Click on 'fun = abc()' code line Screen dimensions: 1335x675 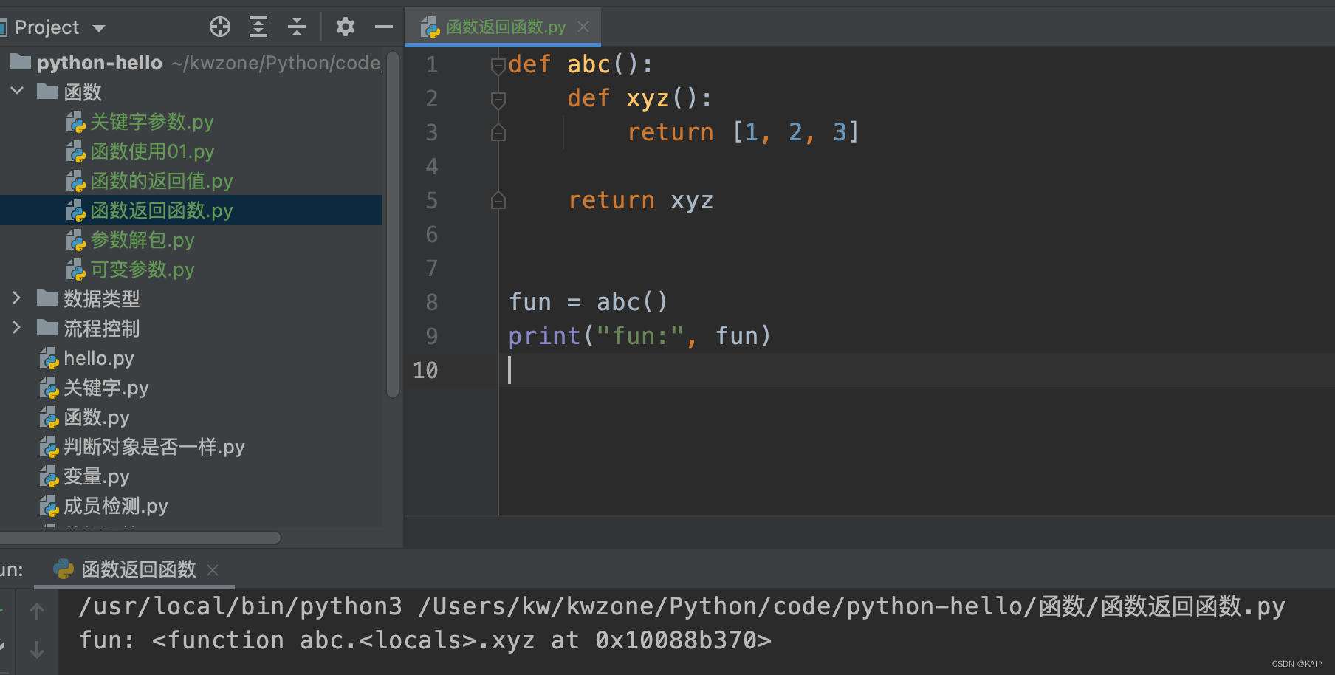[588, 302]
